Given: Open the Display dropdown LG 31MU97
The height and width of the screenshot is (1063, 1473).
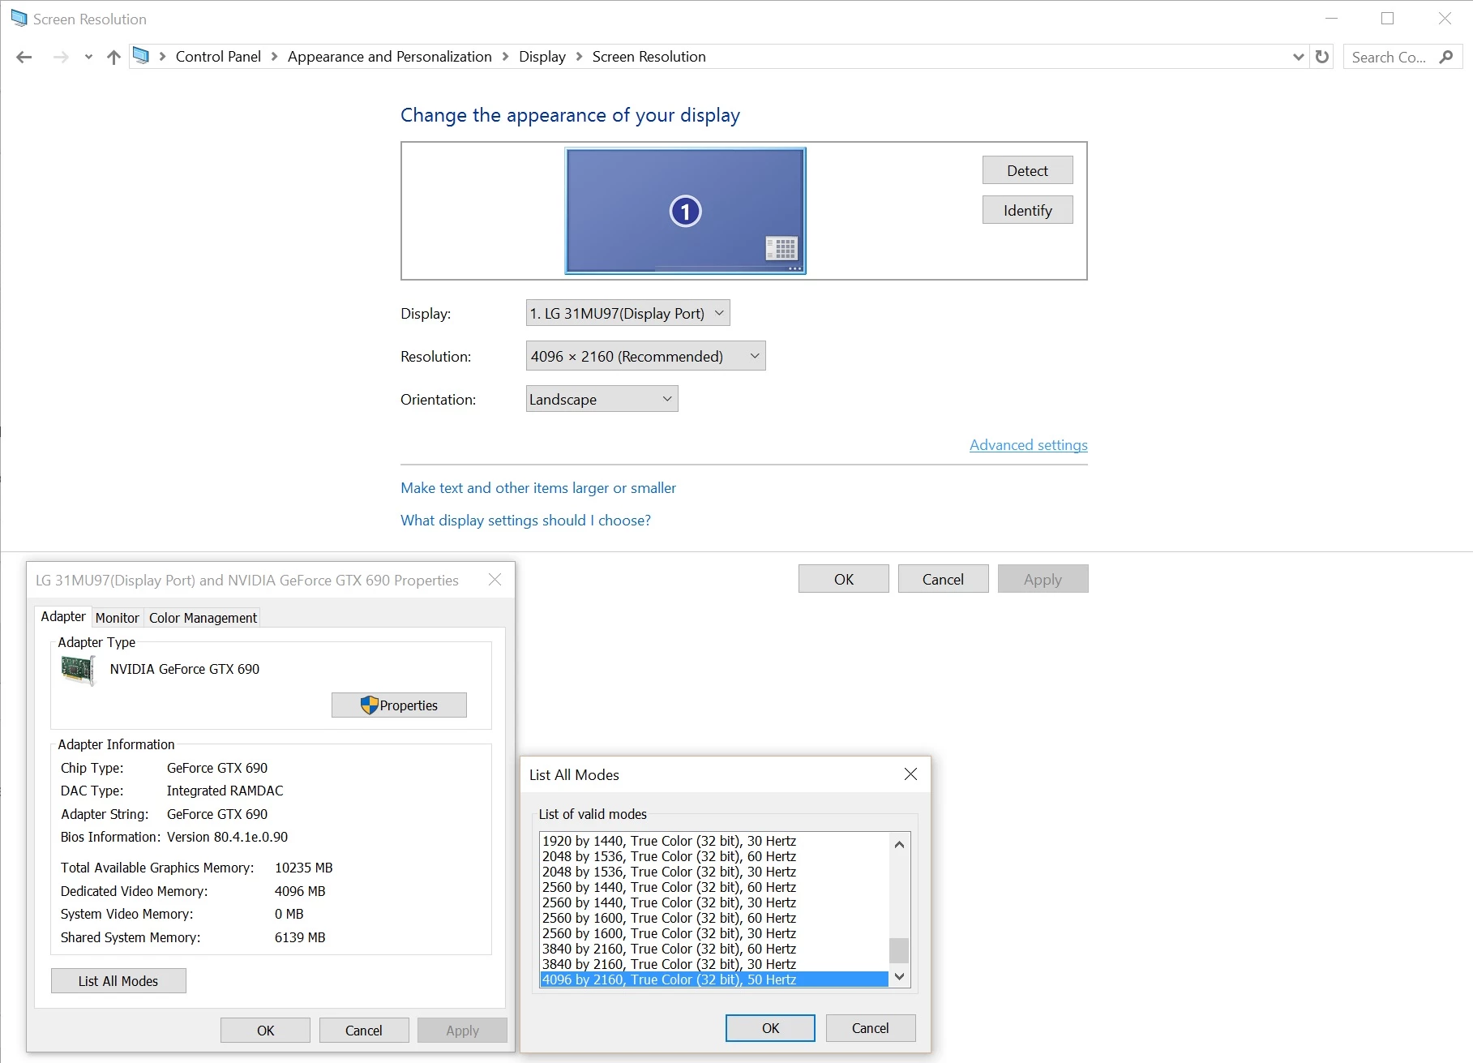Looking at the screenshot, I should pyautogui.click(x=627, y=313).
